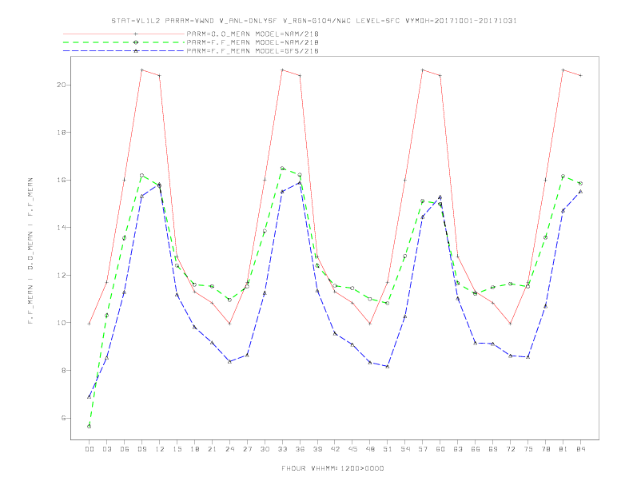Click x-axis forecast hour label 36
The width and height of the screenshot is (633, 489).
click(x=300, y=449)
